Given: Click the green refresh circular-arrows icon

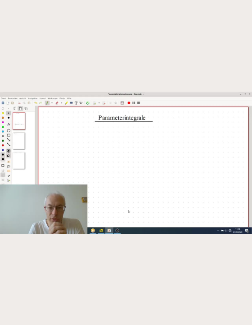Looking at the screenshot, I should pyautogui.click(x=88, y=103).
